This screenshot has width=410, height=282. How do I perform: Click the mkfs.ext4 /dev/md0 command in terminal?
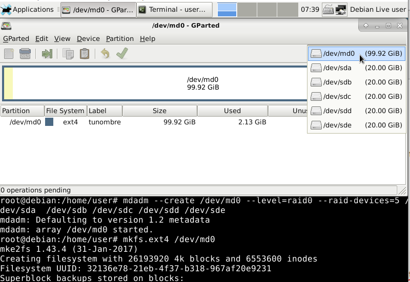click(x=169, y=240)
